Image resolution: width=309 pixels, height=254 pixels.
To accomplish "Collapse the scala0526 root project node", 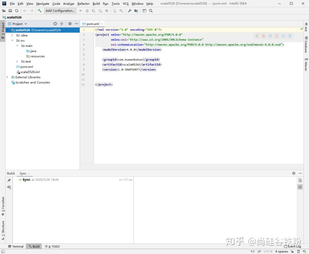I will pos(8,30).
